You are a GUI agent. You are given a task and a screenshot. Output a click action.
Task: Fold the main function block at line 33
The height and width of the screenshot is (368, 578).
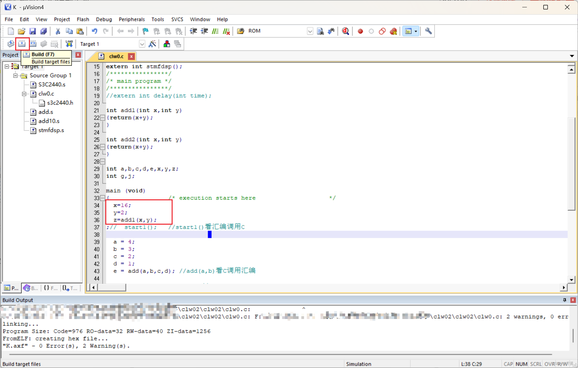pyautogui.click(x=103, y=198)
